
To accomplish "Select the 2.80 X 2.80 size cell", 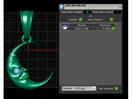I will tap(81, 29).
